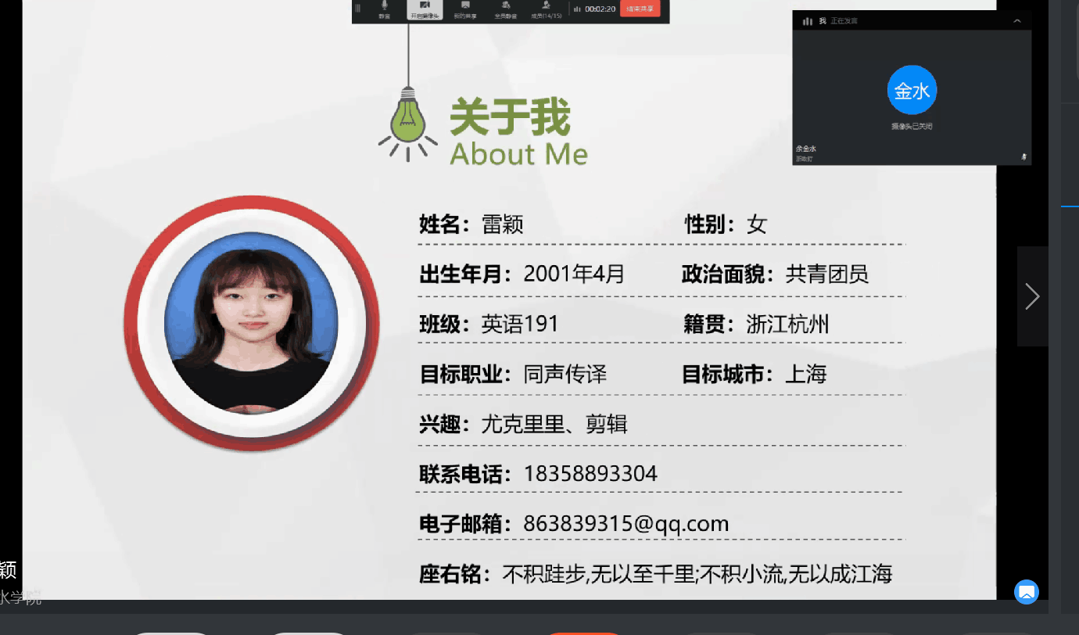Screen dimensions: 1079x635
Task: Mute the microphone in meeting toolbar
Action: coord(384,9)
